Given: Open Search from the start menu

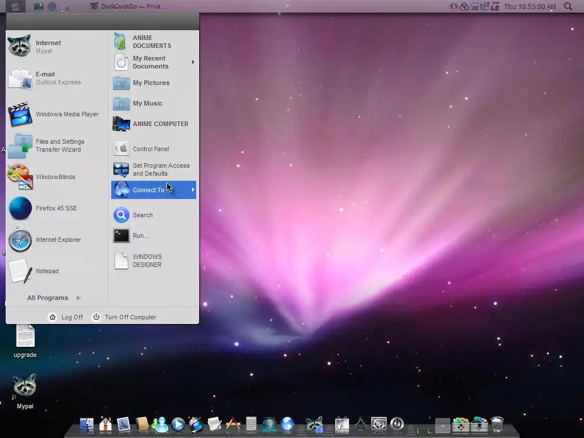Looking at the screenshot, I should click(x=153, y=215).
